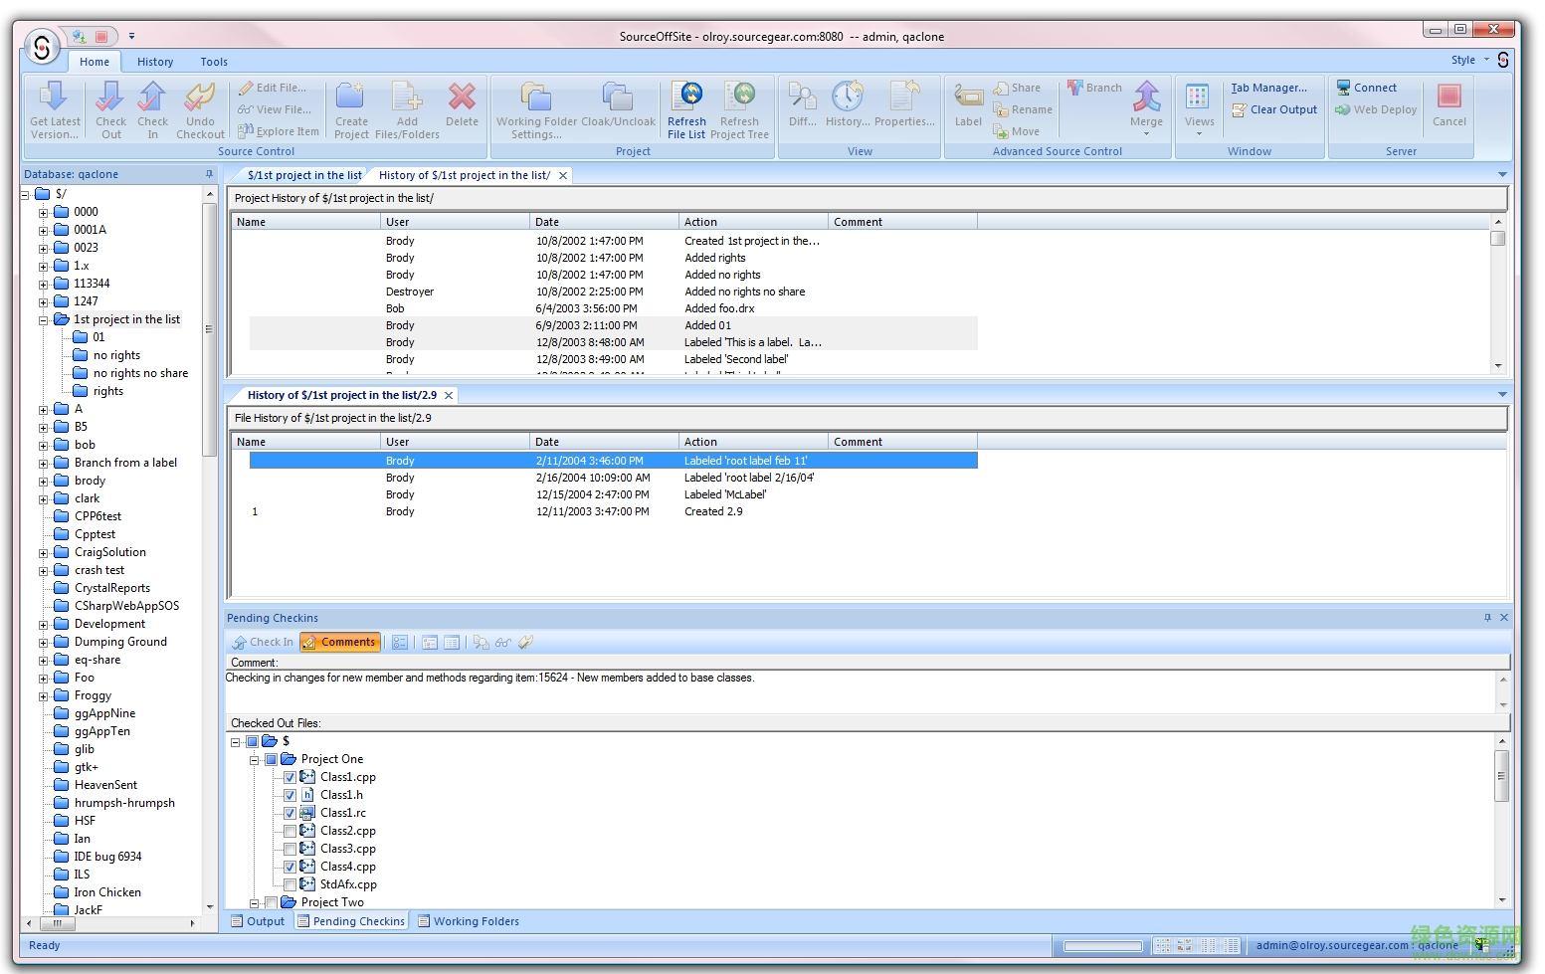This screenshot has height=974, width=1545.
Task: Uncheck the Class1.cpp checkbox
Action: 290,777
